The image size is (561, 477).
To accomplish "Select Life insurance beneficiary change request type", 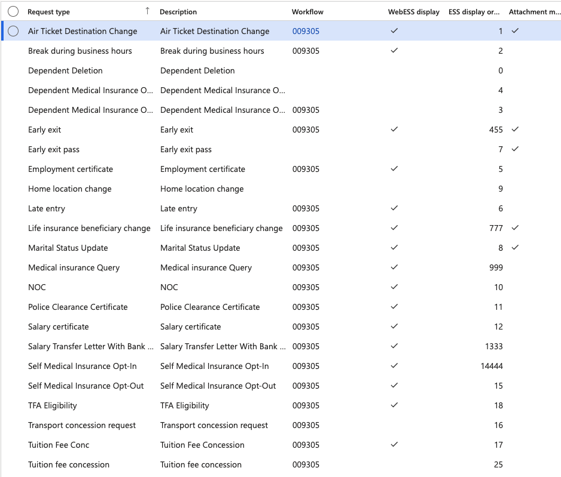I will pyautogui.click(x=89, y=228).
